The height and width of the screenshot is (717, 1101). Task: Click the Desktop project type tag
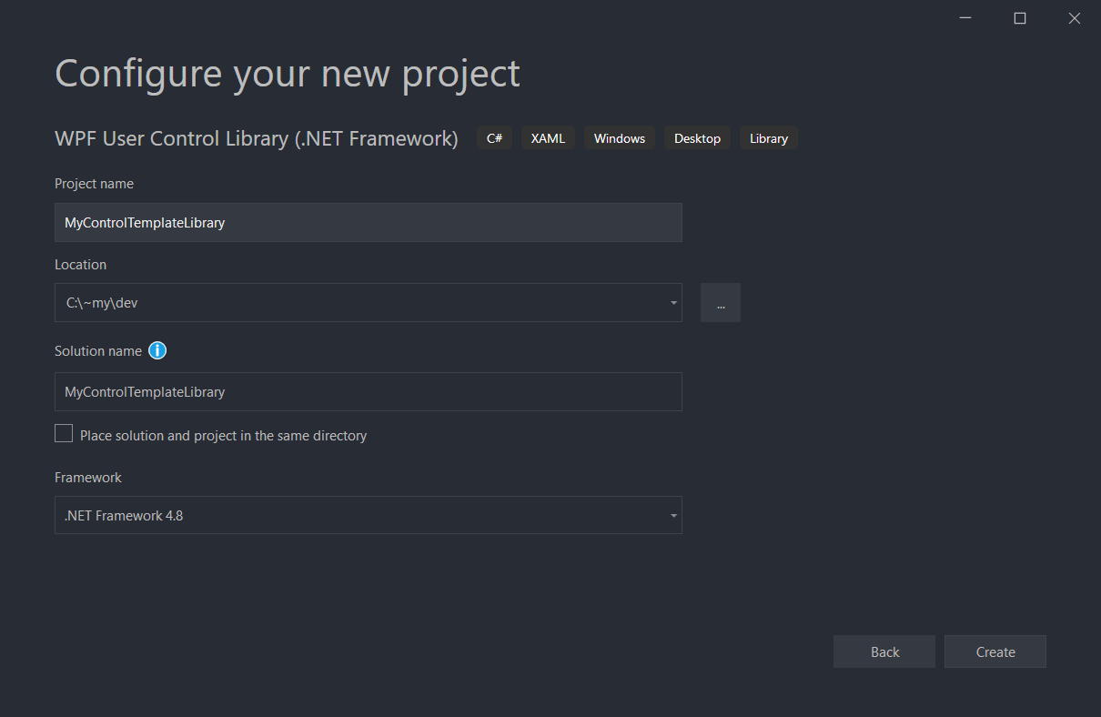click(697, 138)
